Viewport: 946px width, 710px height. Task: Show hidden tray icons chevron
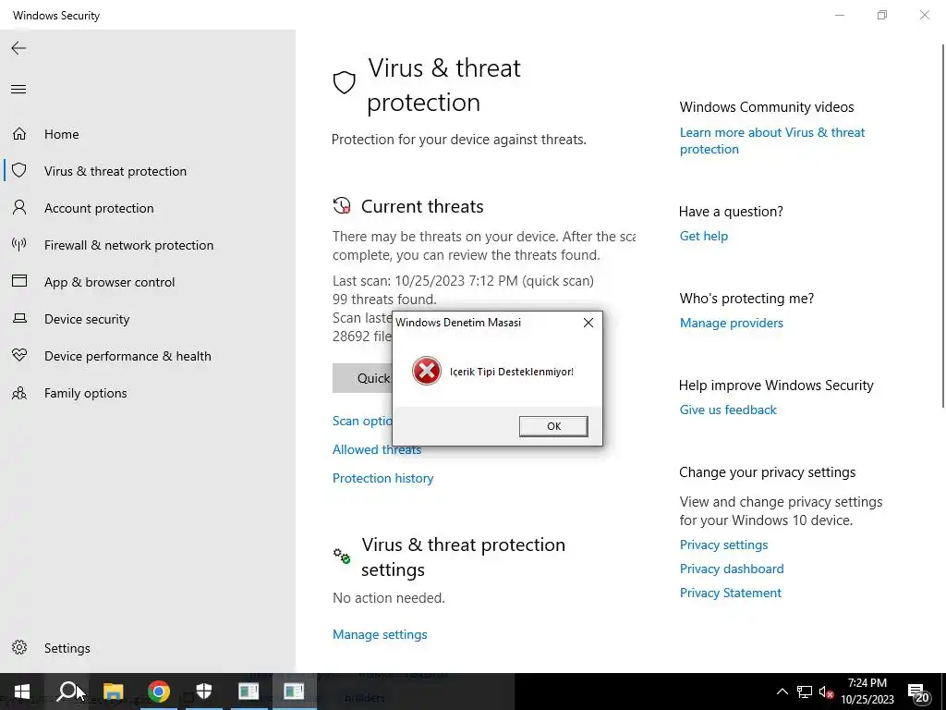tap(782, 692)
